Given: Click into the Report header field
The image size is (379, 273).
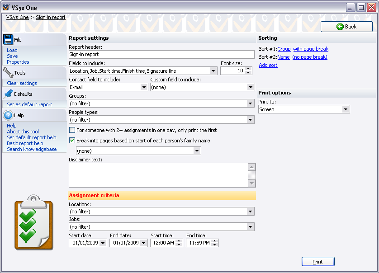Looking at the screenshot, I should [161, 54].
